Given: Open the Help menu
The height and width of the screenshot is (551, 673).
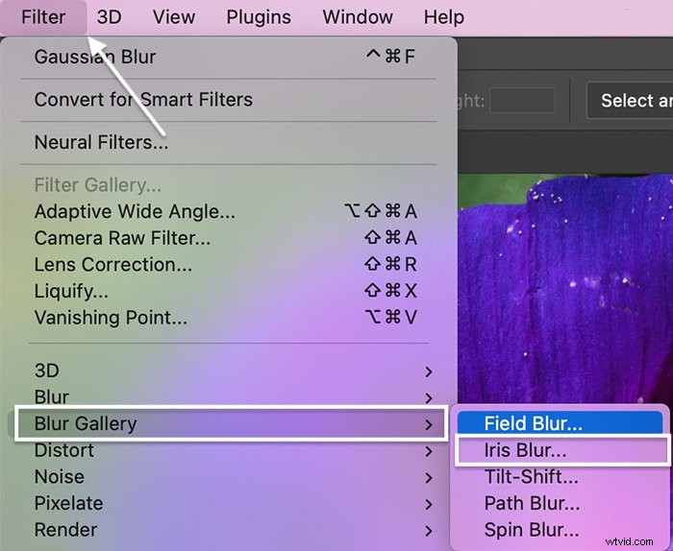Looking at the screenshot, I should [444, 17].
